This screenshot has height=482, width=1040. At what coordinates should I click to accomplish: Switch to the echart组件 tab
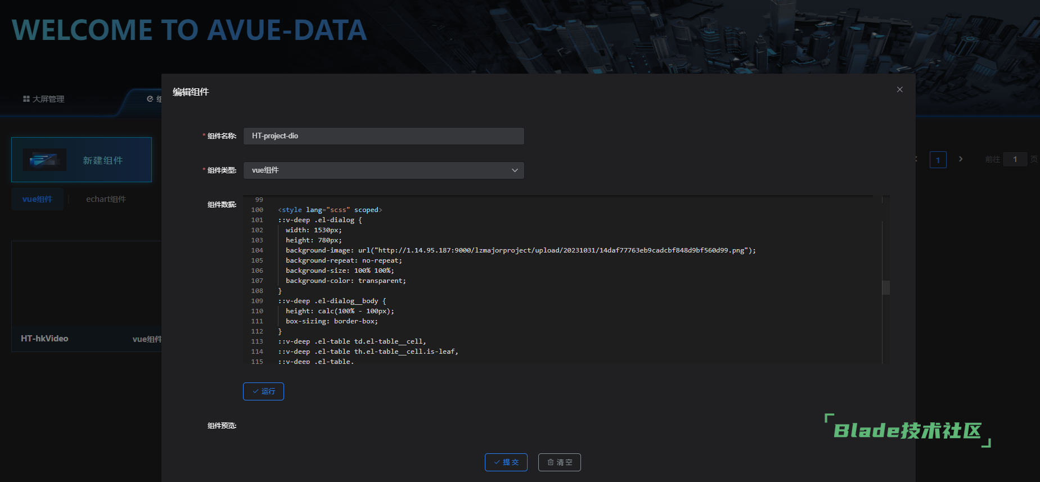106,199
